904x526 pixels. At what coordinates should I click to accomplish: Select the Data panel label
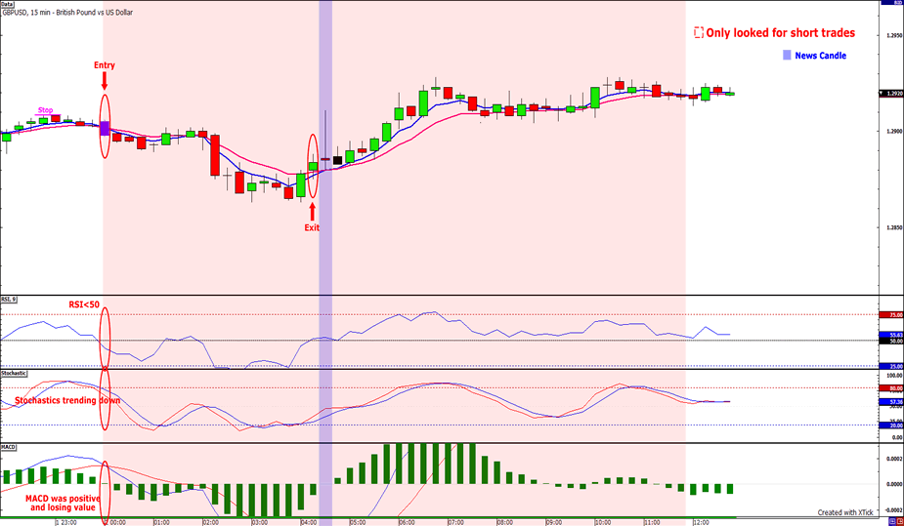7,4
